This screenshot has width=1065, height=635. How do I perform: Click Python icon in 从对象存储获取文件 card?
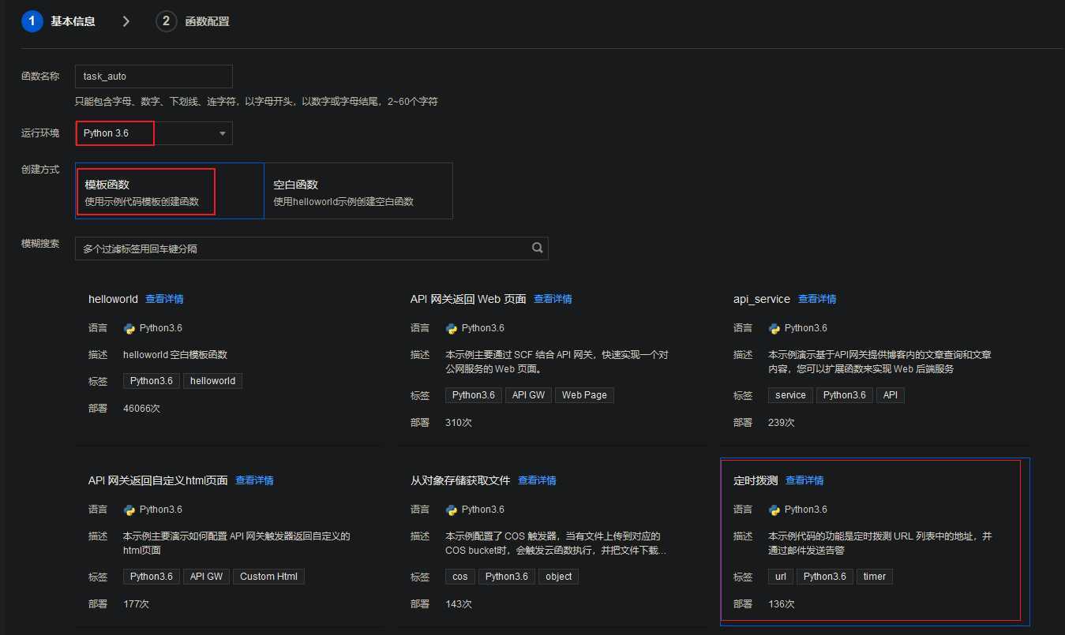pyautogui.click(x=452, y=510)
